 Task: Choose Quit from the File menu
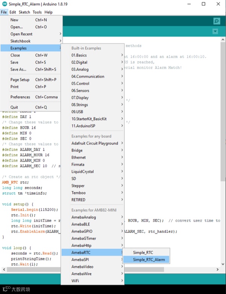click(31, 107)
